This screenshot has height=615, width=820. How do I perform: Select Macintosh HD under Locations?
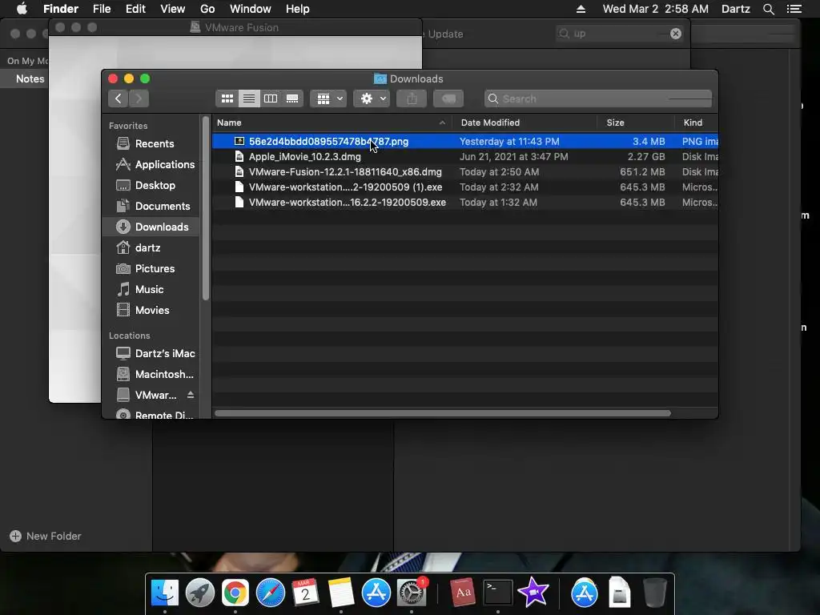click(151, 375)
